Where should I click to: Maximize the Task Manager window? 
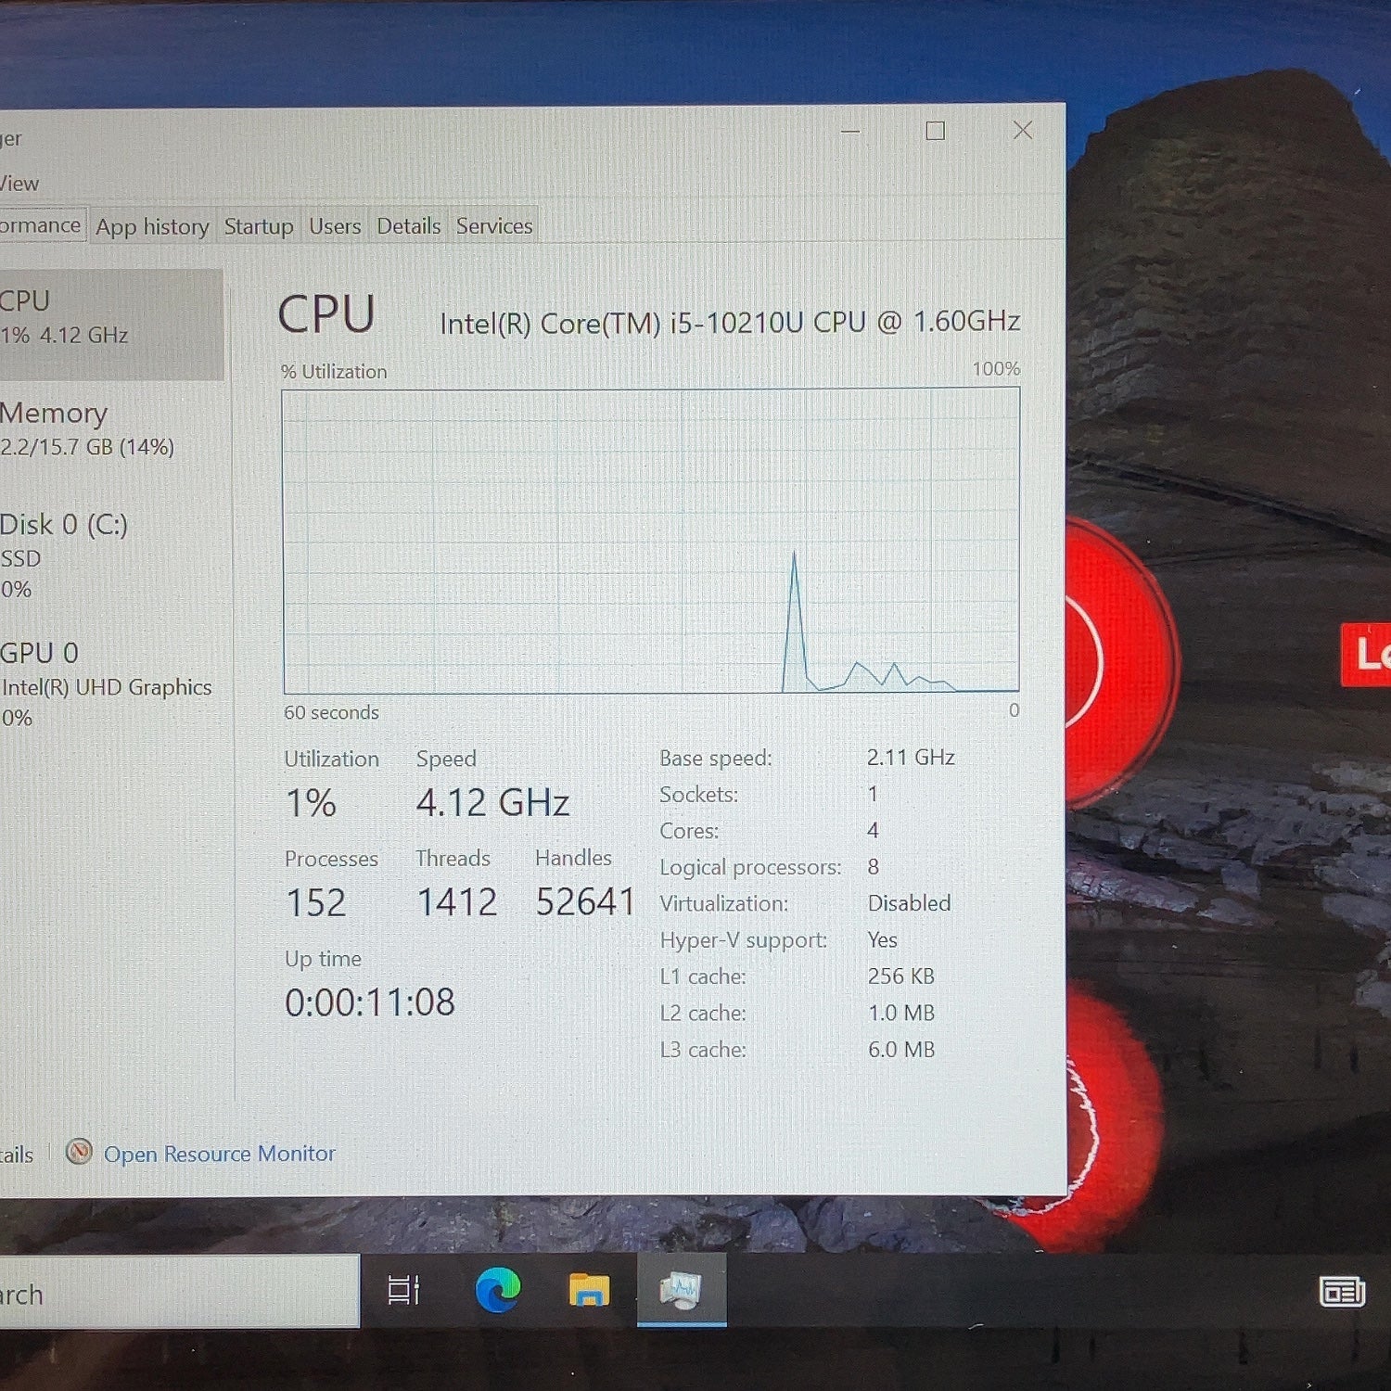click(936, 131)
